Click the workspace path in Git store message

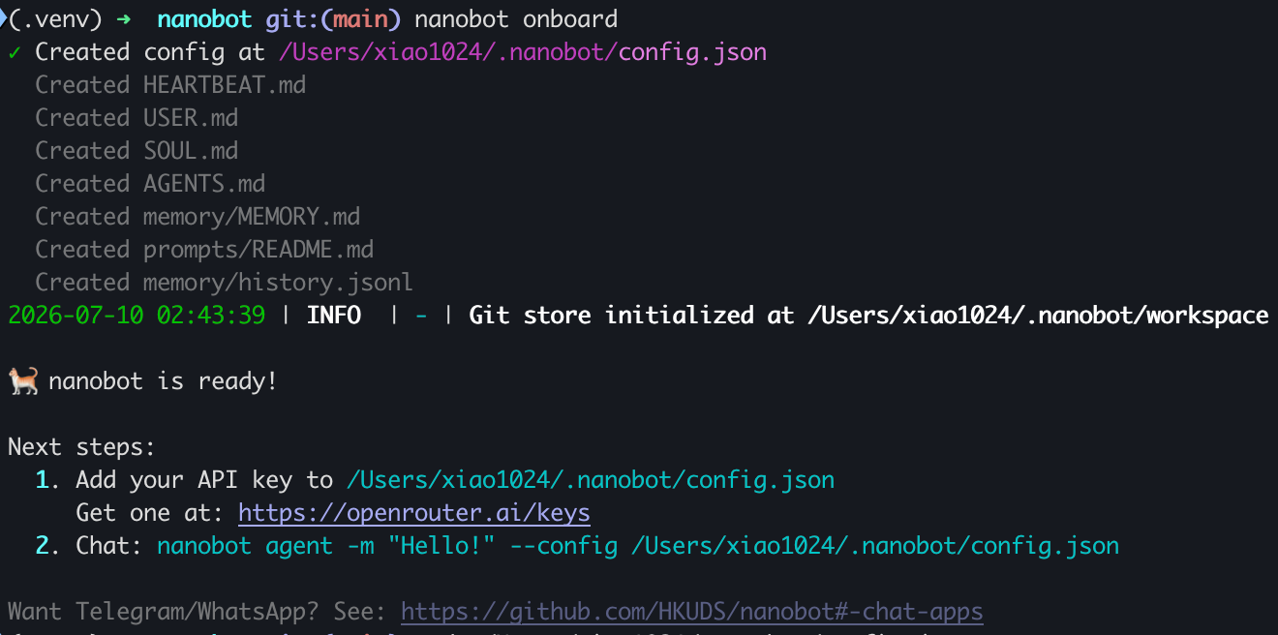1037,316
